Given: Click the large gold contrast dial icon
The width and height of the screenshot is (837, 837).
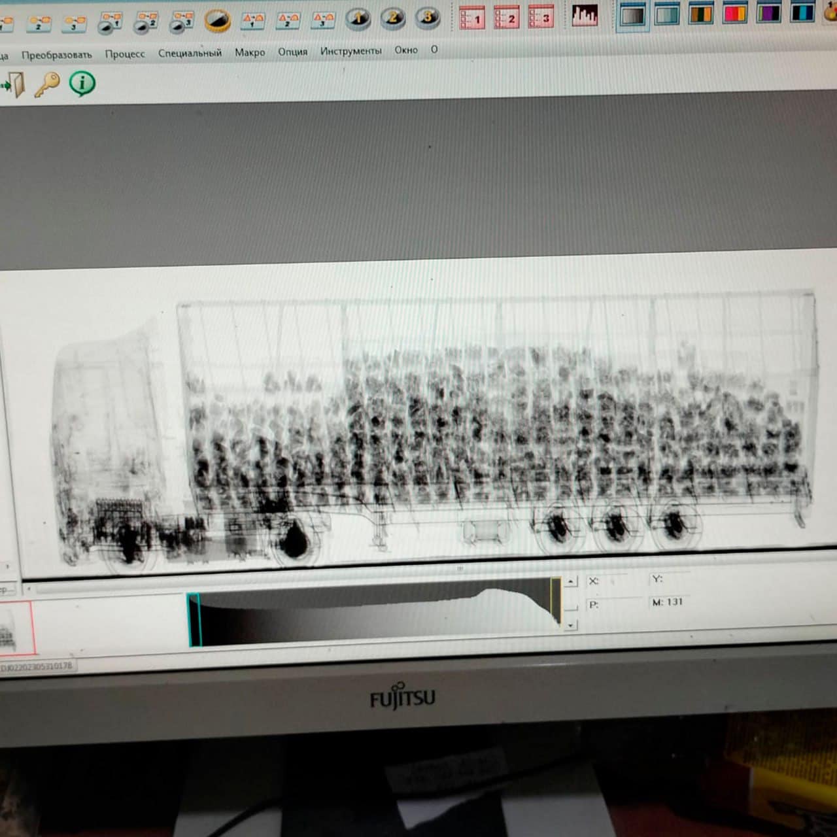Looking at the screenshot, I should click(217, 20).
